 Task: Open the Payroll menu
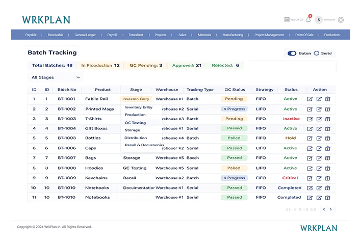click(x=112, y=35)
